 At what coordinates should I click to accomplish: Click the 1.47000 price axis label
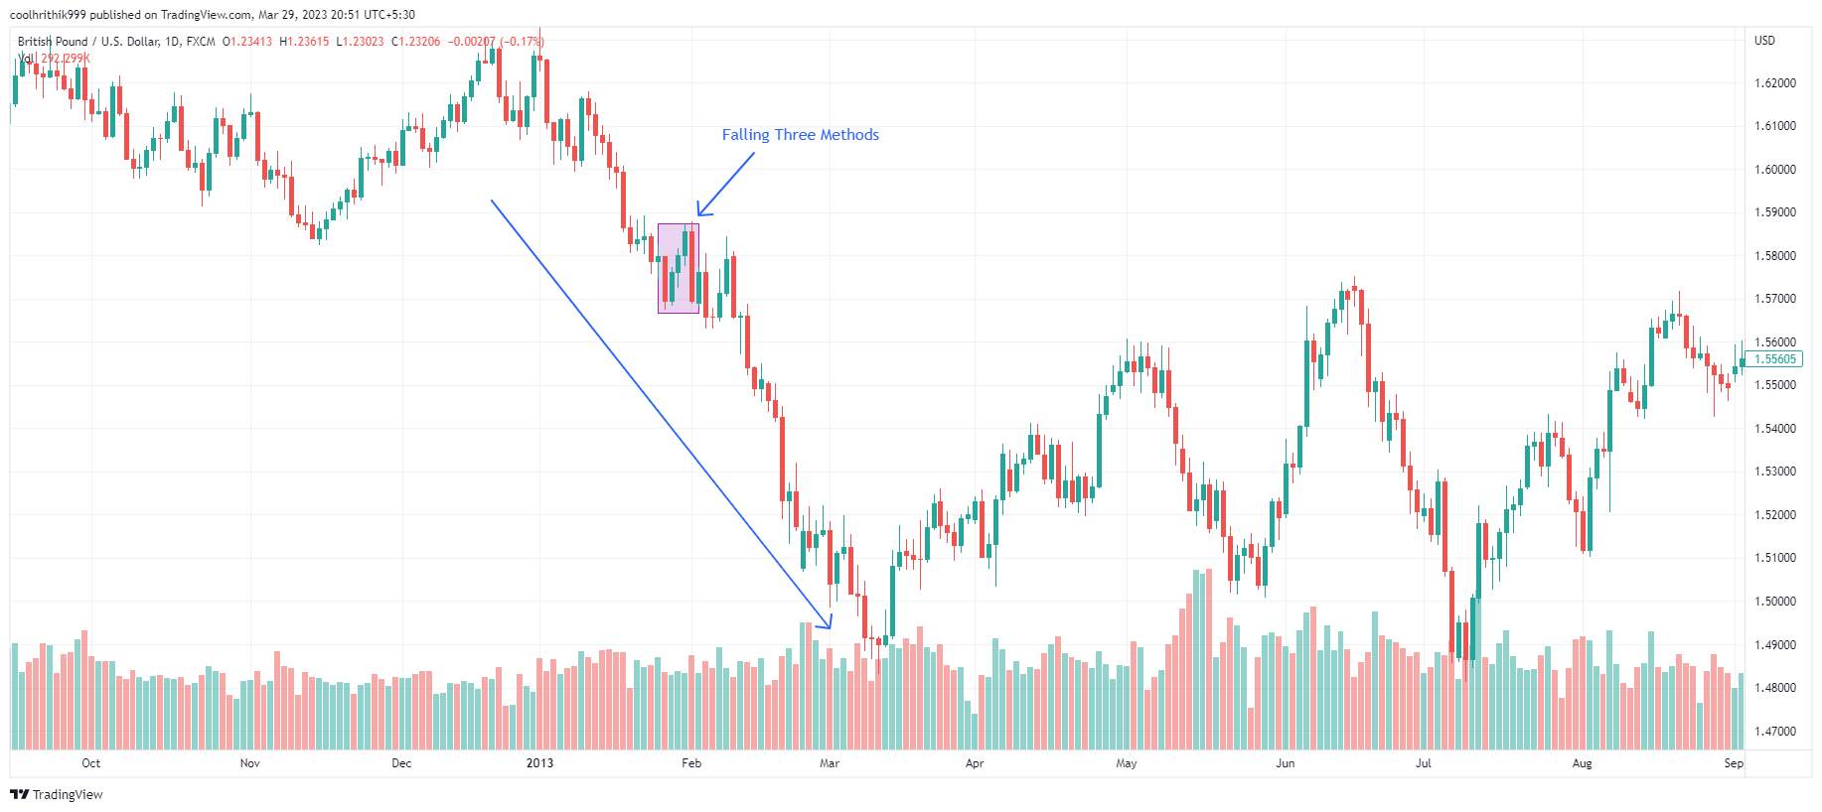[1775, 732]
